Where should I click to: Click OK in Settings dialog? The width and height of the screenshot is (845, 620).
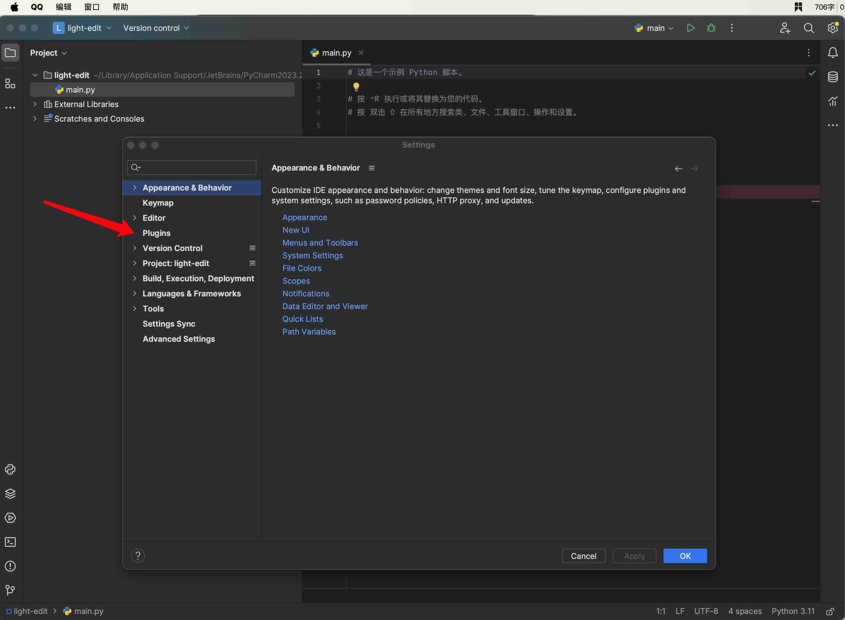click(685, 556)
